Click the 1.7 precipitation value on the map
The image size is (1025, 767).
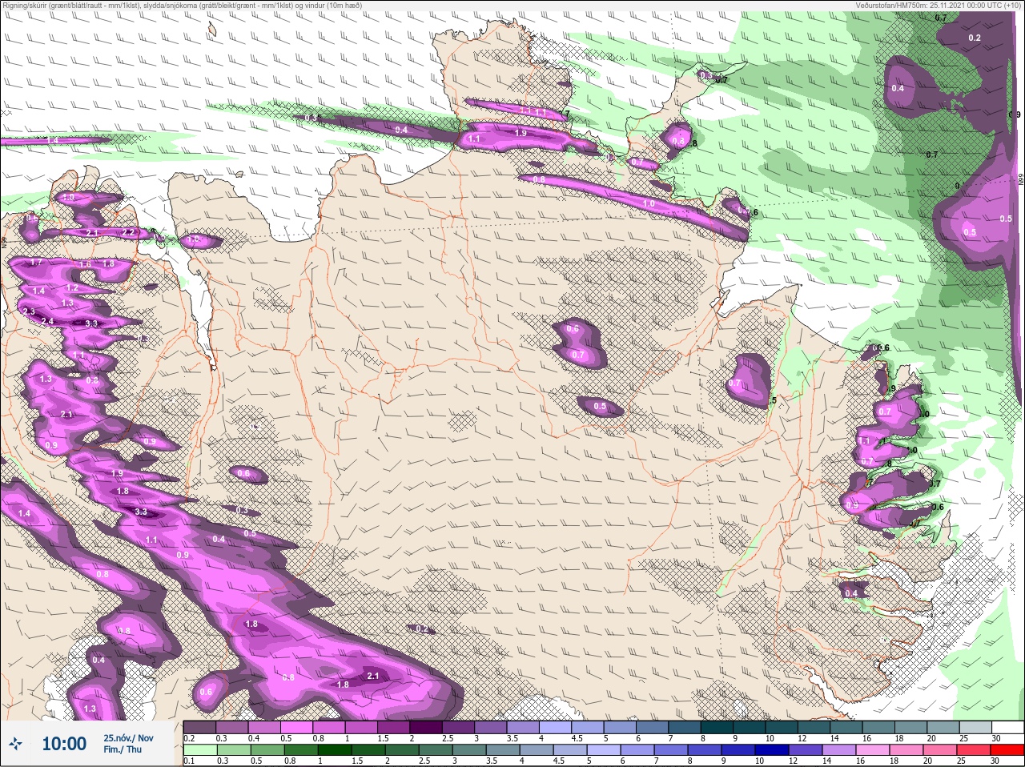click(35, 262)
